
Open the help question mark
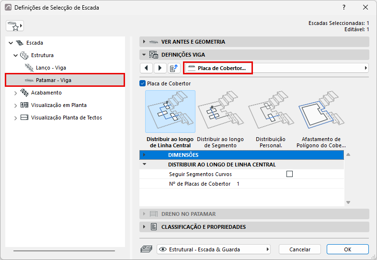click(x=344, y=8)
